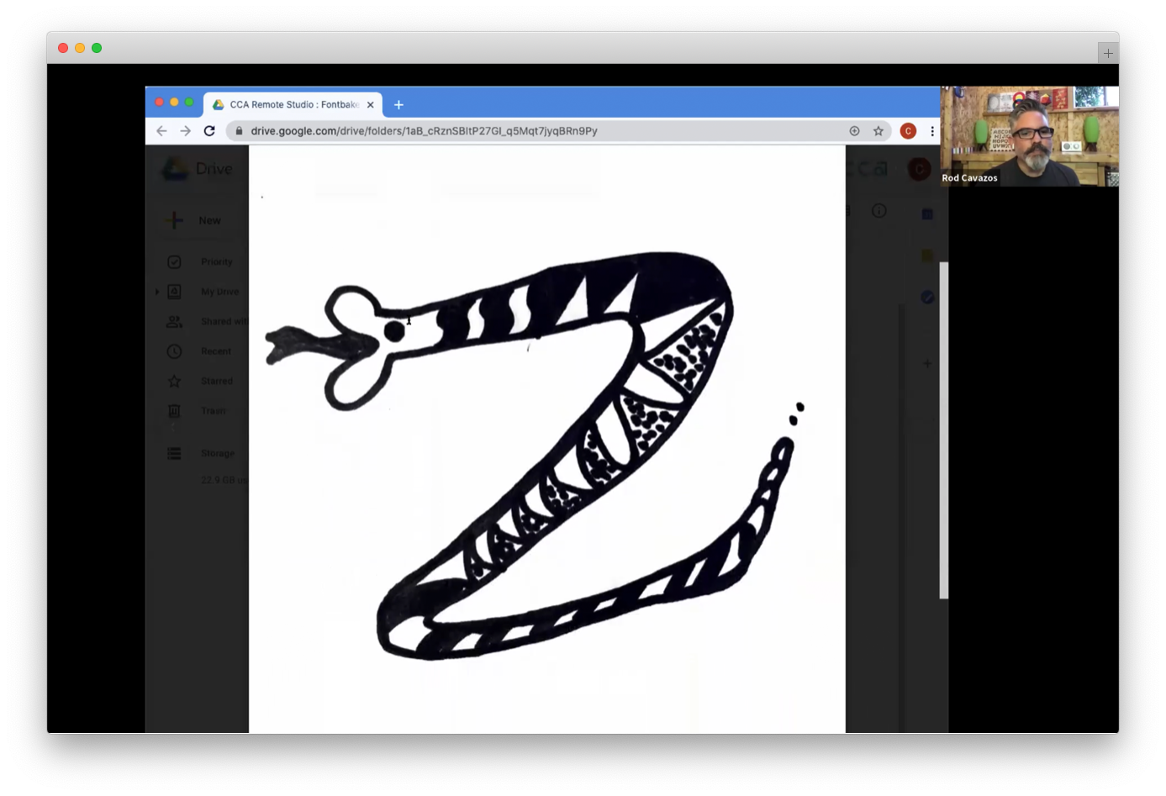This screenshot has height=796, width=1166.
Task: Open the Chrome three-dot menu
Action: [x=932, y=131]
